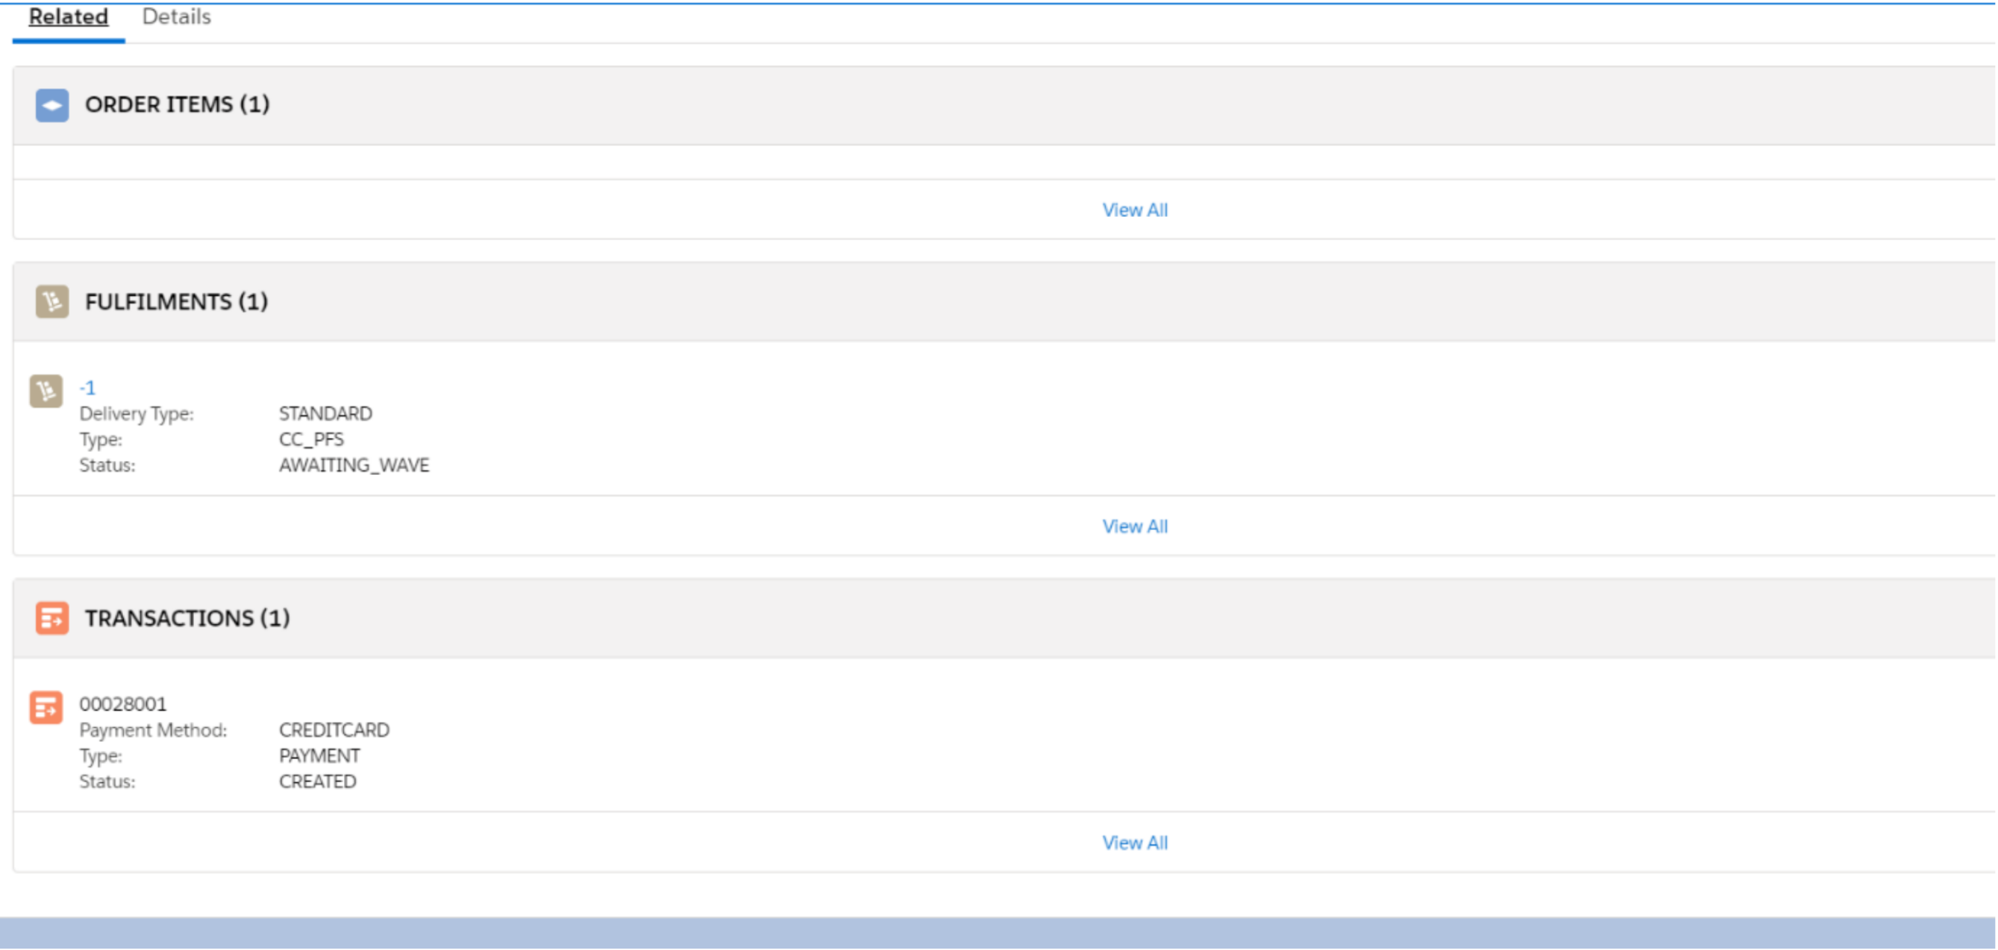
Task: Click the CREATED status value
Action: click(x=318, y=781)
